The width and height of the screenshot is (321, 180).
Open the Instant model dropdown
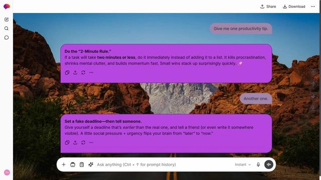coord(243,164)
